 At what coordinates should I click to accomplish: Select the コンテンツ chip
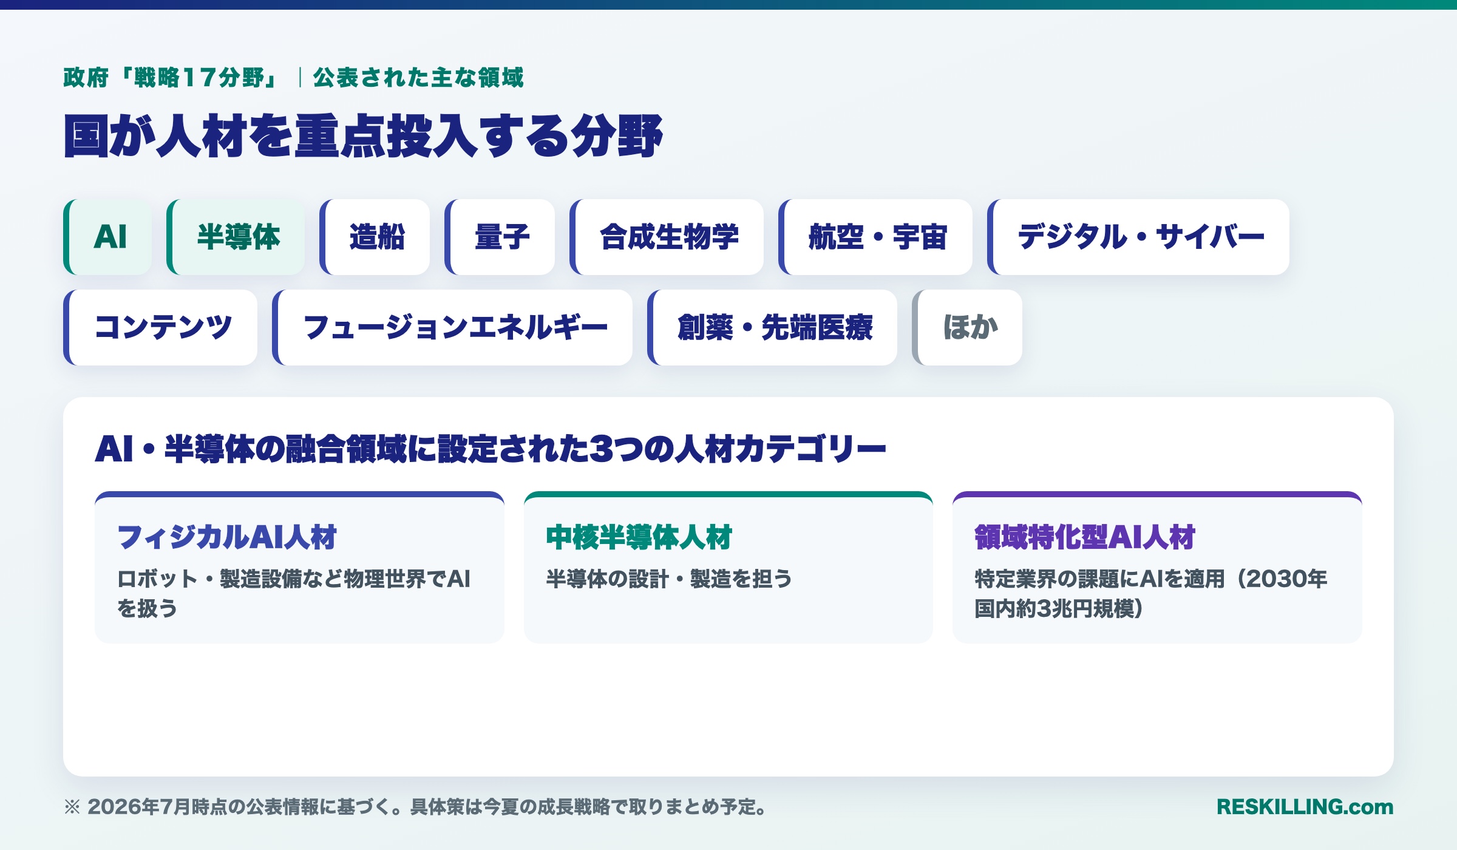[160, 327]
